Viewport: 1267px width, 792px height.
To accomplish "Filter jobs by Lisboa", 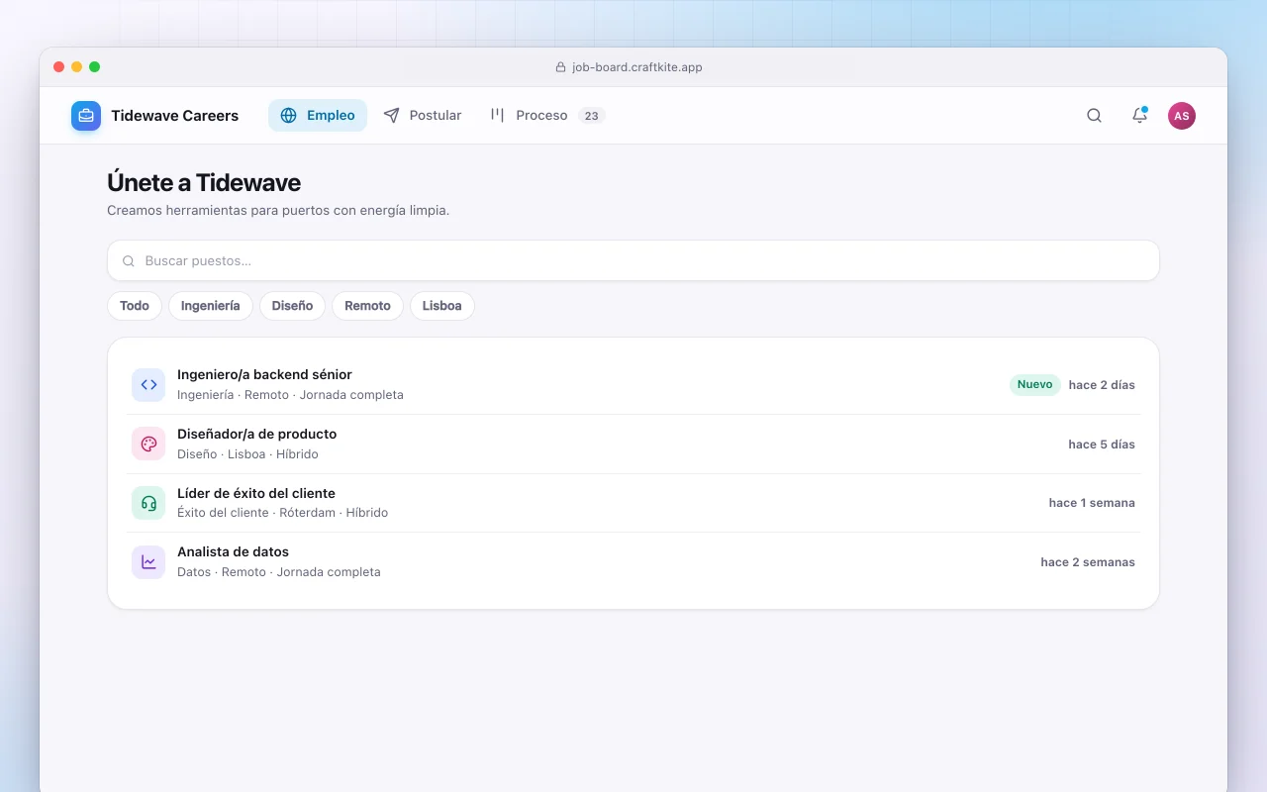I will tap(442, 306).
